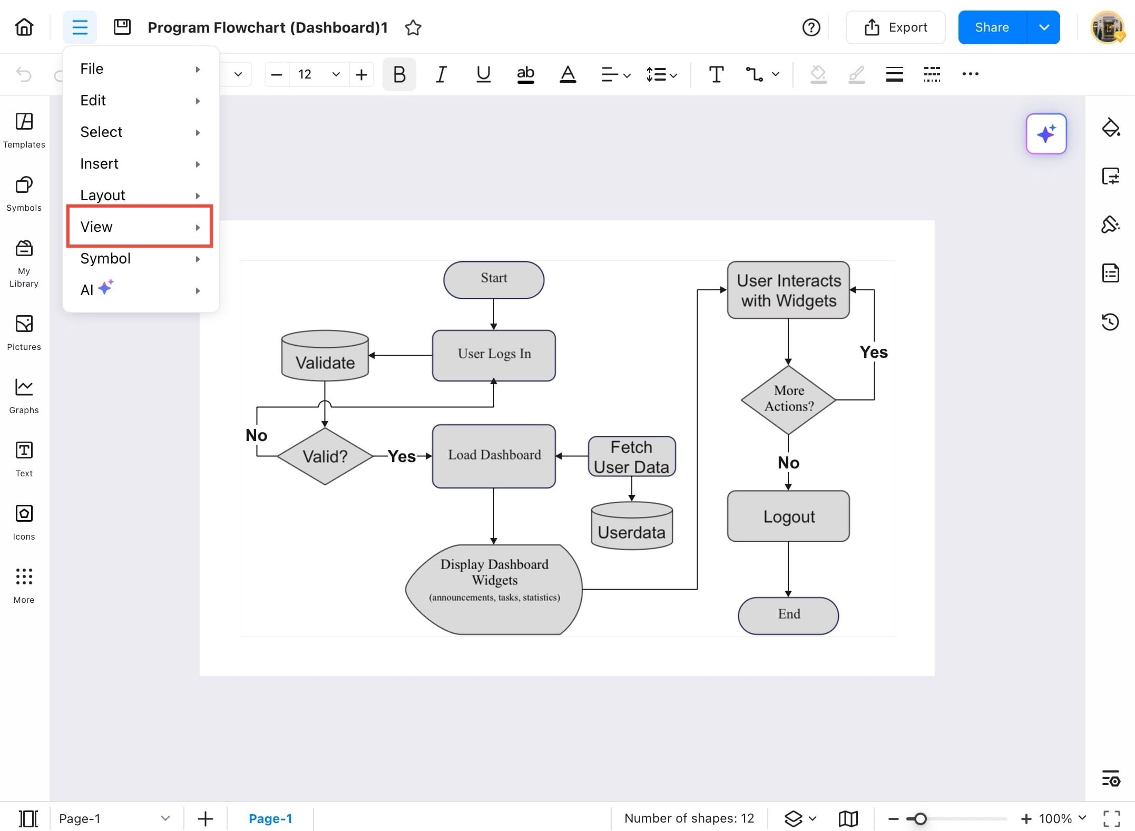The height and width of the screenshot is (831, 1135).
Task: Open the View submenu
Action: coord(140,227)
